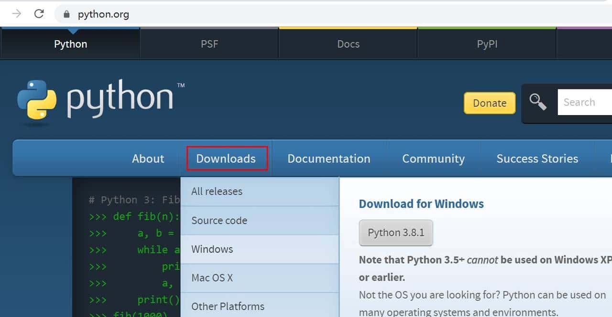Open Success Stories navigation item
The height and width of the screenshot is (317, 612).
click(537, 158)
